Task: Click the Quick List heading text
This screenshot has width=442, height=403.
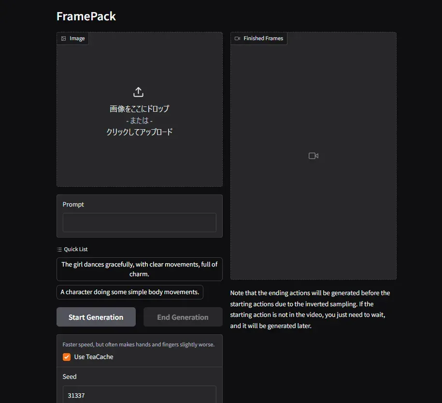Action: click(76, 249)
